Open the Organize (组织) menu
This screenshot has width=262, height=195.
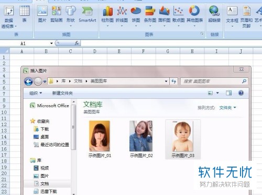click(36, 93)
